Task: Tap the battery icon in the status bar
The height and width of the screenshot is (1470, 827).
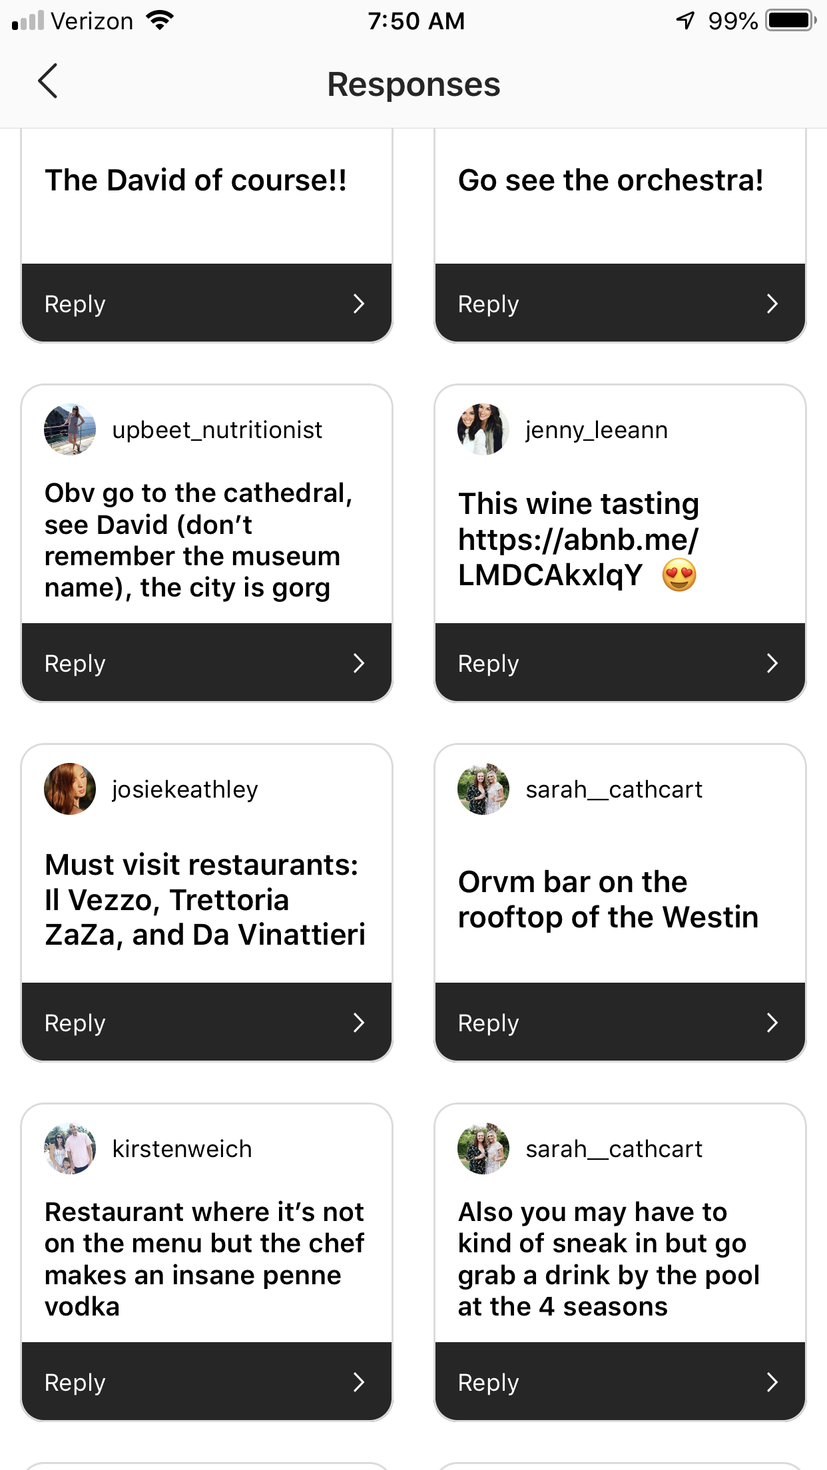Action: [790, 21]
